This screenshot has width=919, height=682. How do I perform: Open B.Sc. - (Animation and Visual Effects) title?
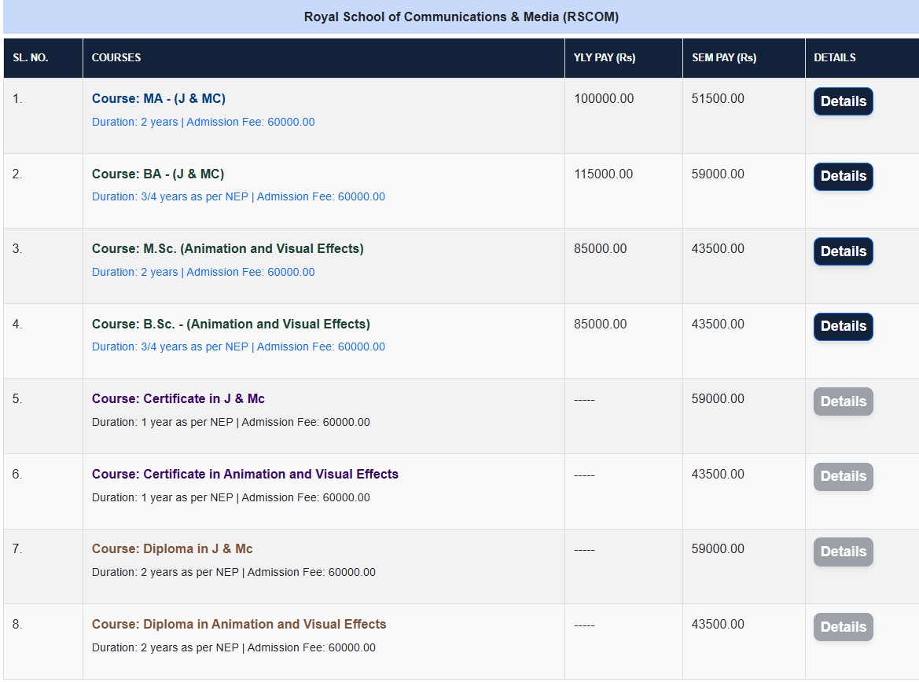point(230,324)
